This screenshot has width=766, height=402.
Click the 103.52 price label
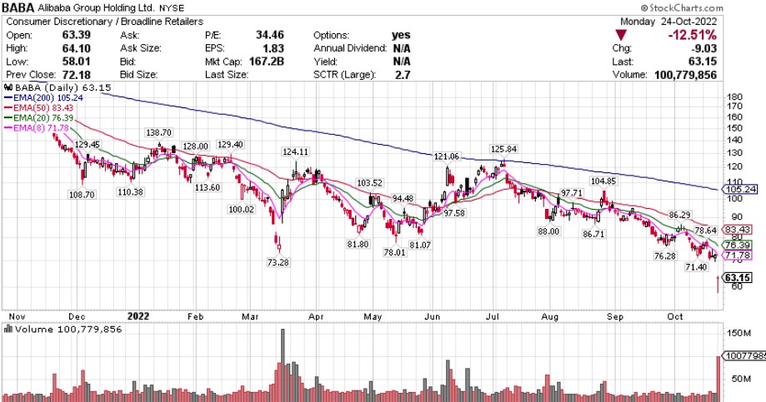pos(370,183)
